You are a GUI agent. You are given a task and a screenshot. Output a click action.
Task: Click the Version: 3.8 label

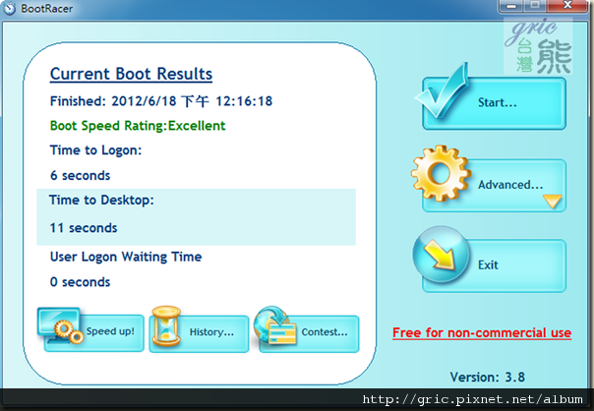coord(488,377)
